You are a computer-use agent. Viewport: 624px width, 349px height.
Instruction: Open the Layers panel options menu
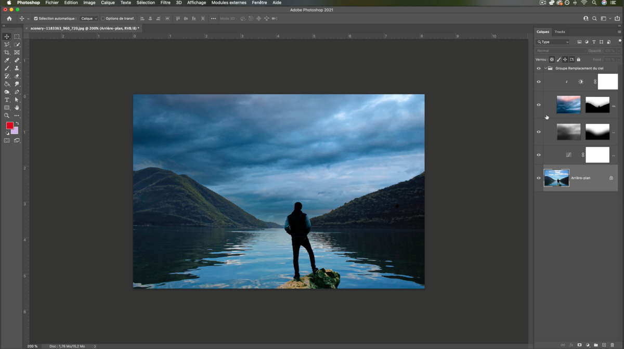point(619,32)
